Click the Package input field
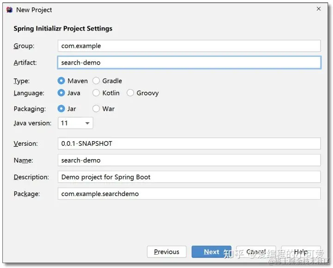 (189, 194)
